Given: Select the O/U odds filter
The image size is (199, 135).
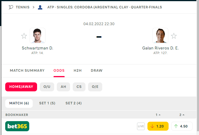Looking at the screenshot, I should tap(47, 87).
